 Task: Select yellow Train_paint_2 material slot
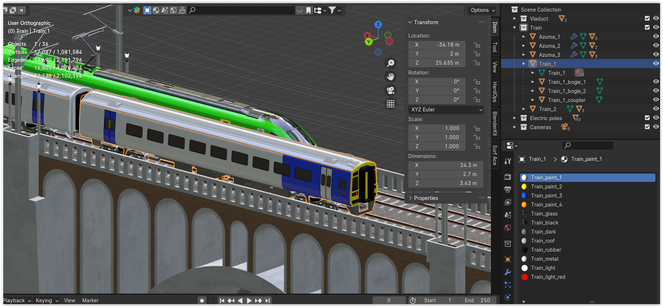[587, 187]
